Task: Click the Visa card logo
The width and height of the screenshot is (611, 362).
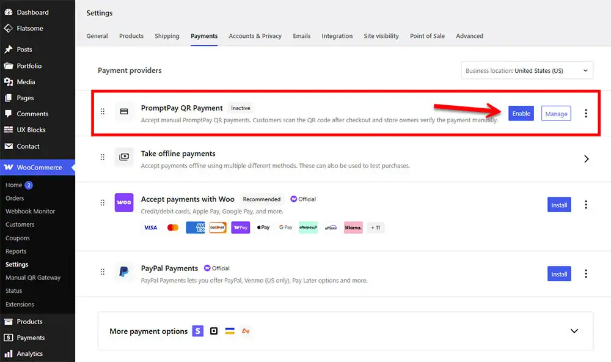Action: (150, 227)
